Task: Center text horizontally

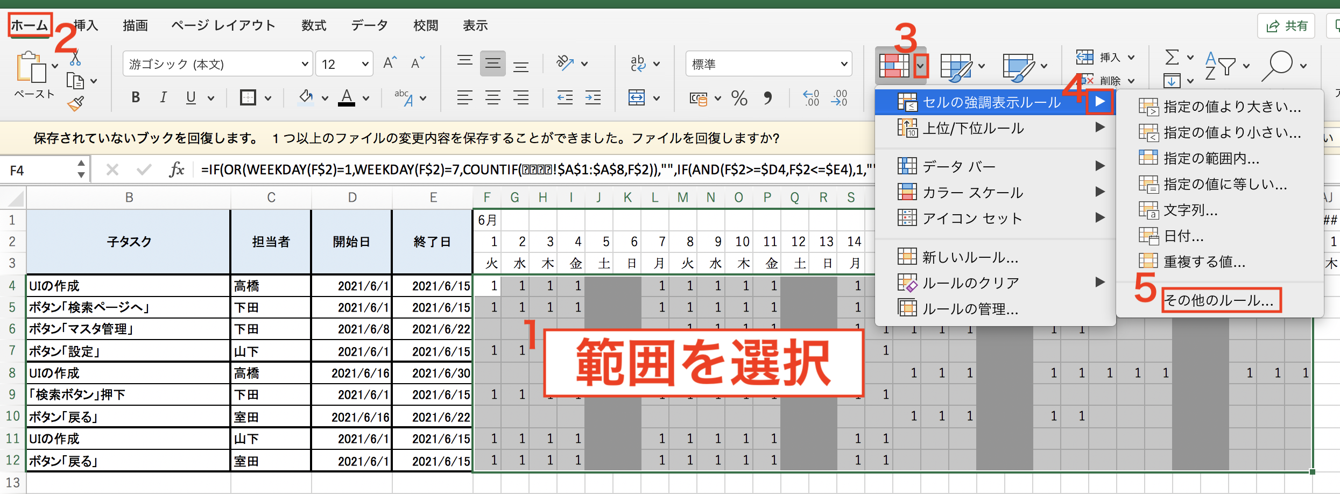Action: coord(492,97)
